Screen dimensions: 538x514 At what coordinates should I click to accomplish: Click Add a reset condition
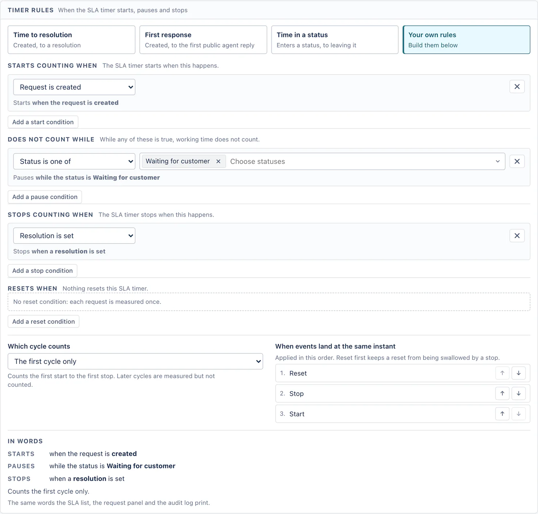click(x=44, y=322)
